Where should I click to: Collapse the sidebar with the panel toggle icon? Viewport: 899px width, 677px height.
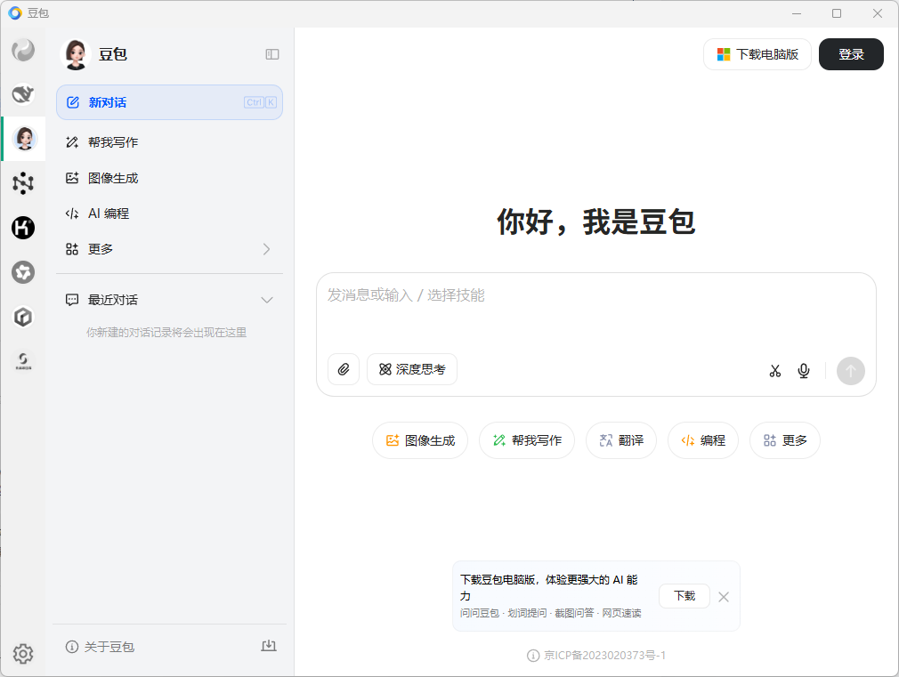pos(272,54)
